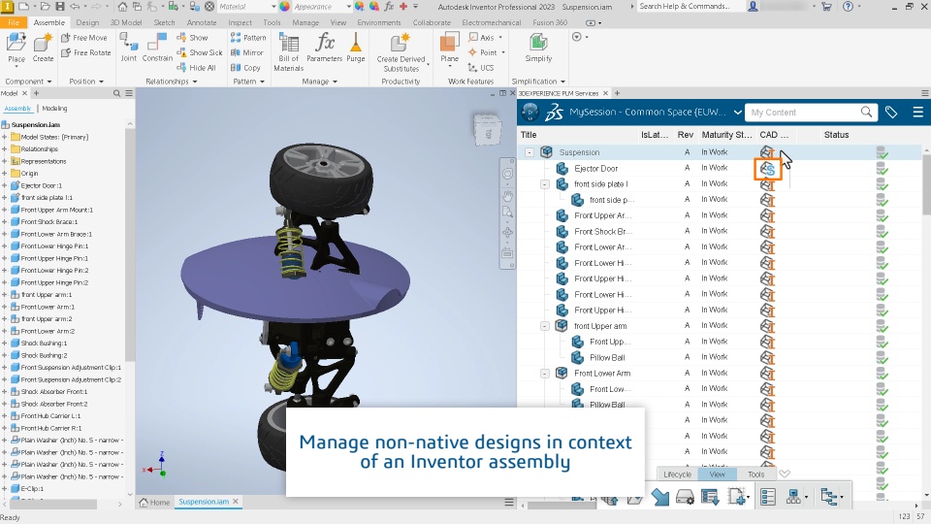Open the hamburger menu in PLM panel
This screenshot has height=524, width=931.
pos(918,112)
